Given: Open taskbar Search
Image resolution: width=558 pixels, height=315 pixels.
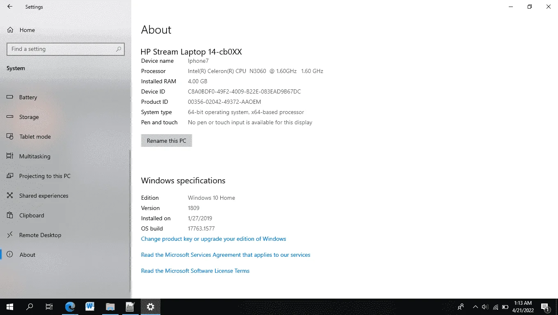Looking at the screenshot, I should tap(30, 306).
